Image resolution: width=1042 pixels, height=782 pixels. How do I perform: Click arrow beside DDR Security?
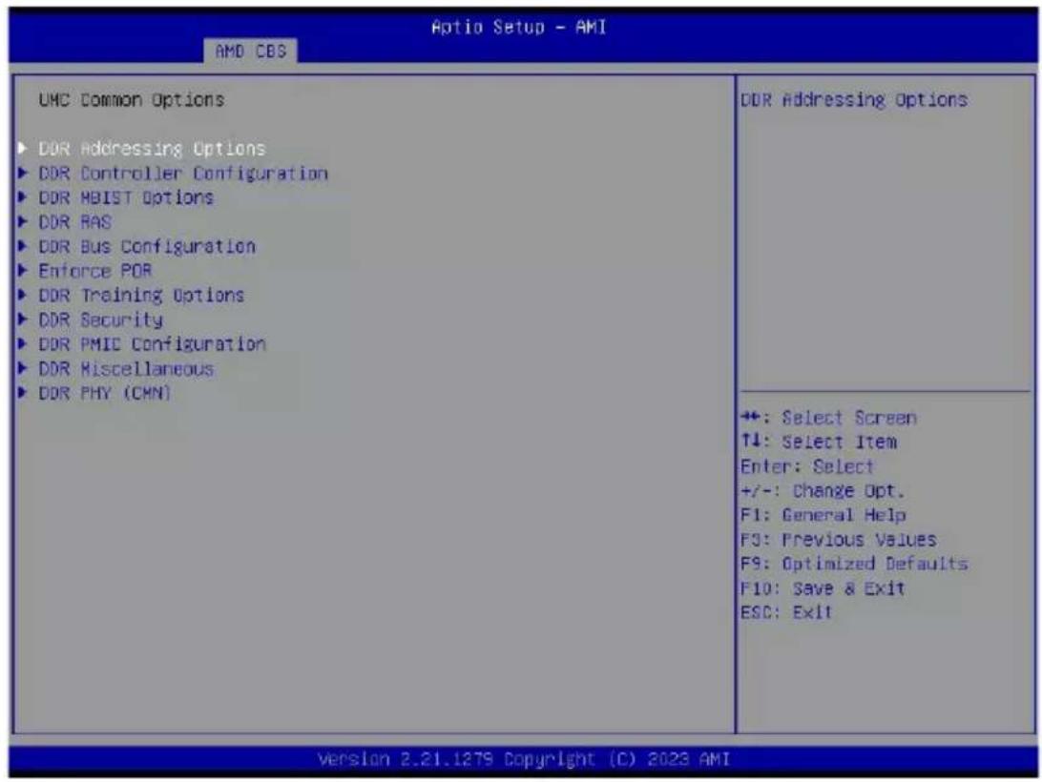pos(23,319)
